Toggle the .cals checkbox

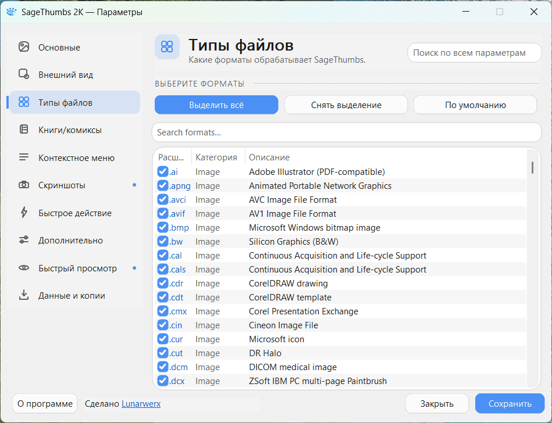pos(163,269)
